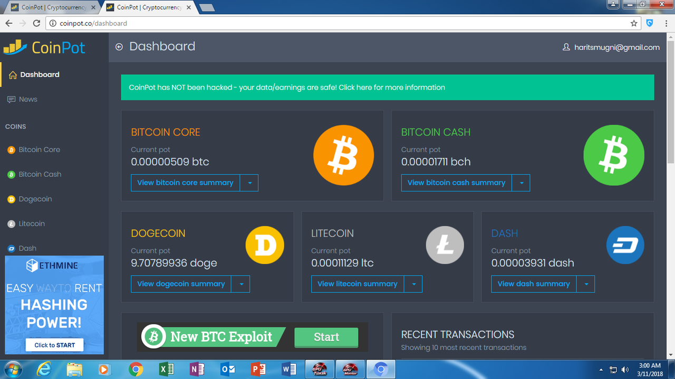This screenshot has width=675, height=379.
Task: Open the Chrome three-dot menu
Action: (x=666, y=23)
